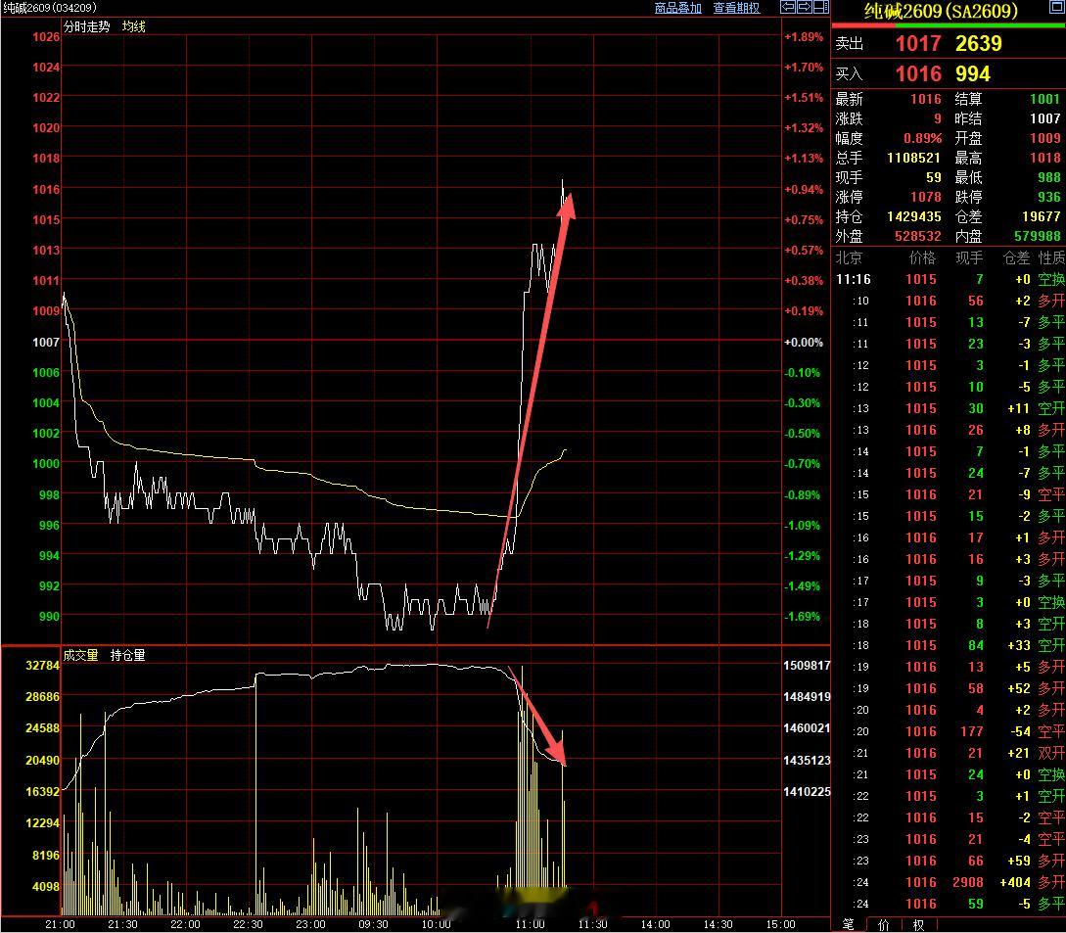
Task: Click the +0.00% percent axis label
Action: pyautogui.click(x=804, y=342)
